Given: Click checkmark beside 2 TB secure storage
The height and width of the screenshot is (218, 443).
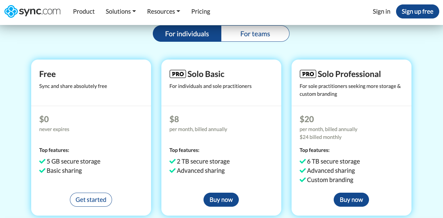Looking at the screenshot, I should (172, 161).
